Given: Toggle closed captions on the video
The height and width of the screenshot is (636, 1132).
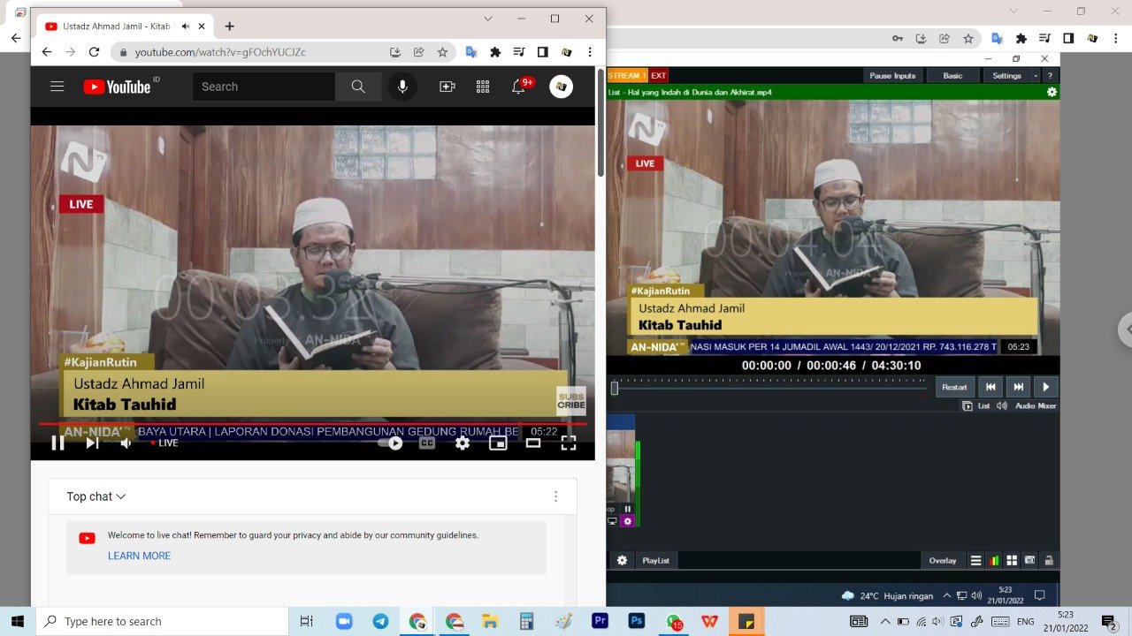Looking at the screenshot, I should (427, 443).
